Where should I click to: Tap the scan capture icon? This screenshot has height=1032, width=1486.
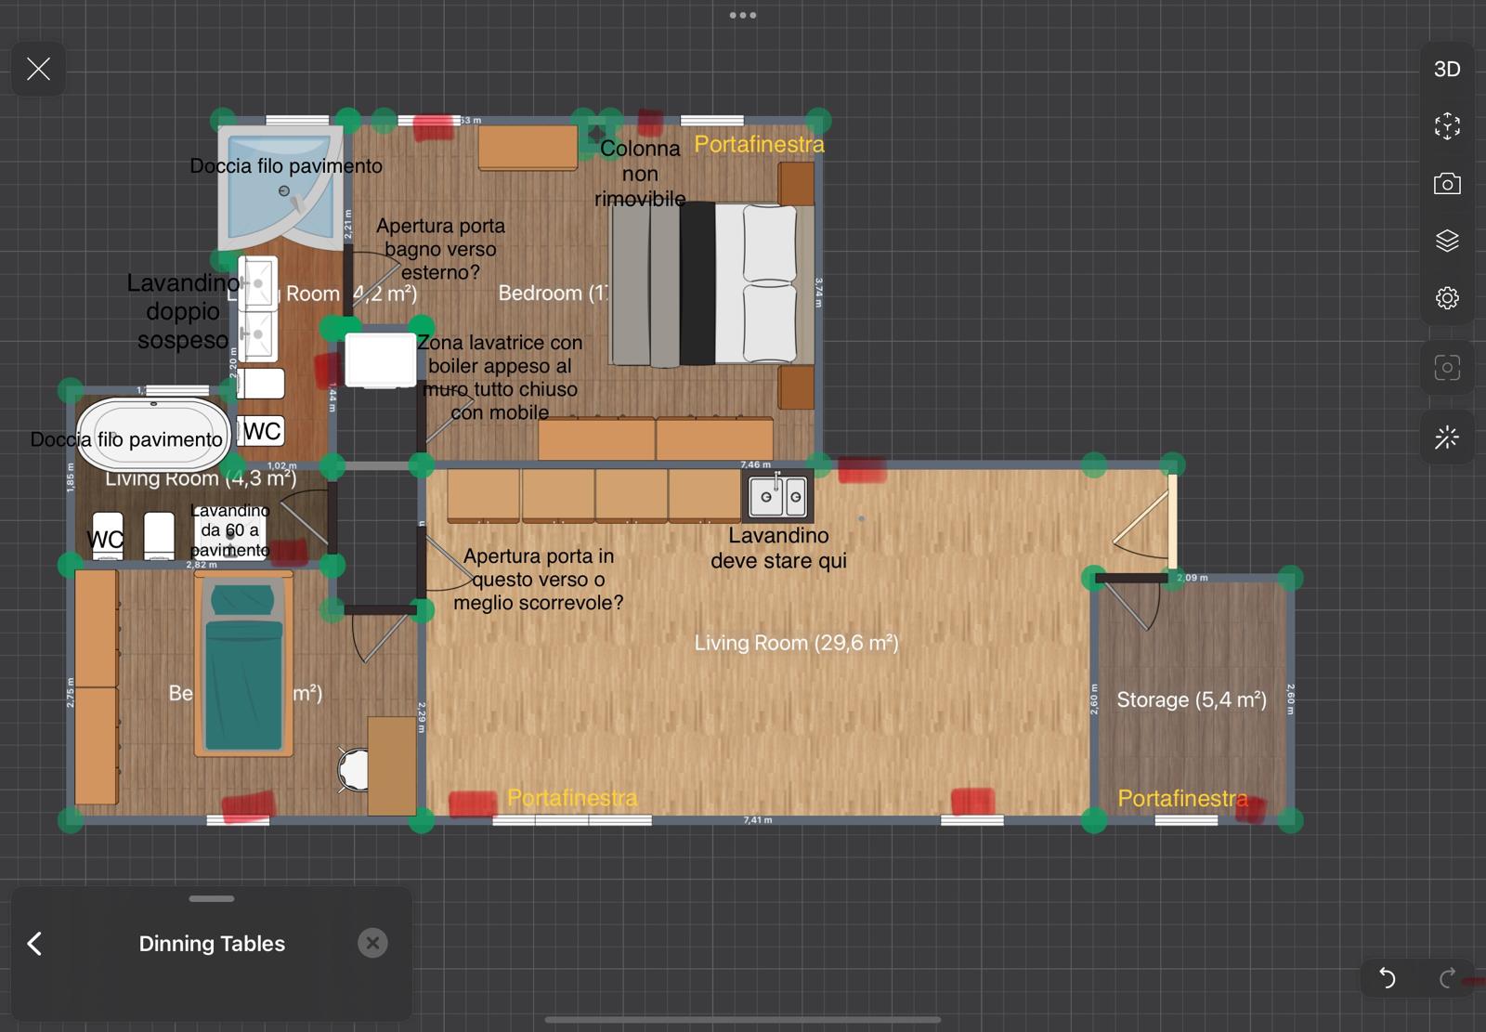(1446, 368)
